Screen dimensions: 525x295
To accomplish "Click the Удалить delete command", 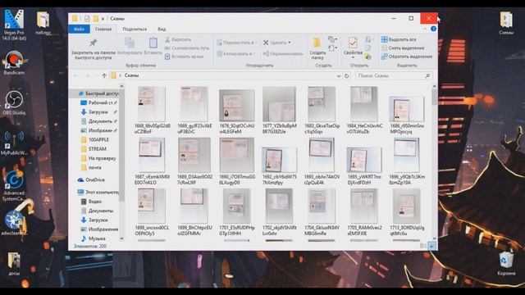I will tap(276, 43).
